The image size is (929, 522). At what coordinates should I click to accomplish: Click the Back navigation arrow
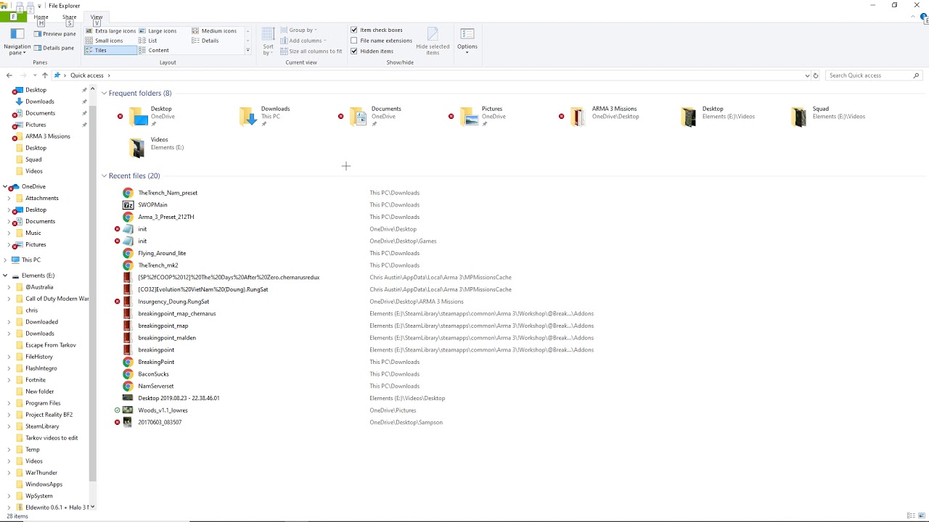point(9,75)
